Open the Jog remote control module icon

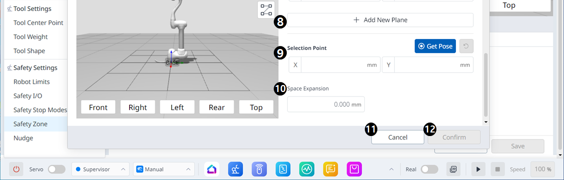pyautogui.click(x=259, y=169)
